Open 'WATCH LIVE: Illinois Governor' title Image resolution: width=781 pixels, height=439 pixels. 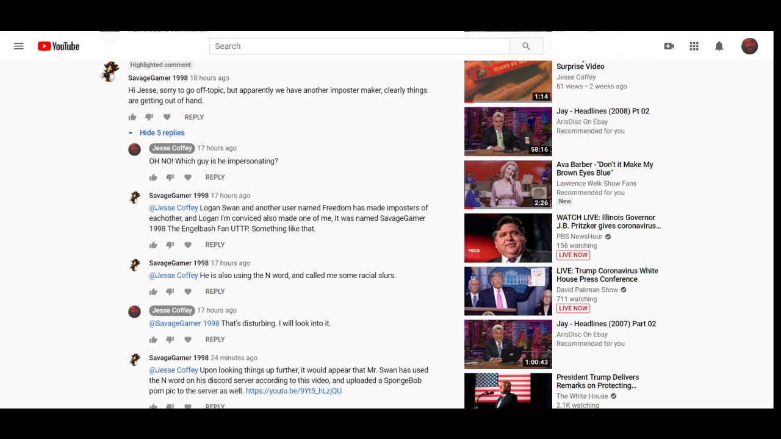point(608,222)
